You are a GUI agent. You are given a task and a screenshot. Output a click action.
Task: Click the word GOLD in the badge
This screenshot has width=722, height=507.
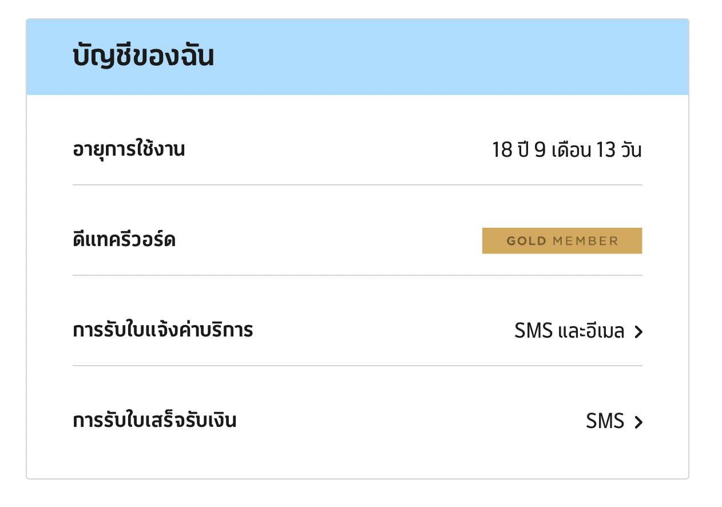click(526, 241)
